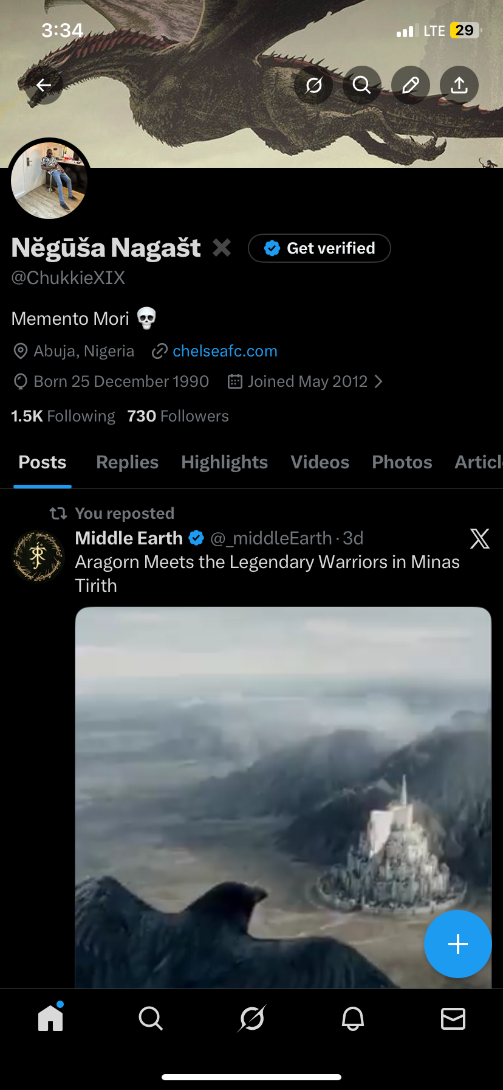Image resolution: width=503 pixels, height=1090 pixels.
Task: Open the Minas Tirith video thumbnail
Action: [283, 791]
